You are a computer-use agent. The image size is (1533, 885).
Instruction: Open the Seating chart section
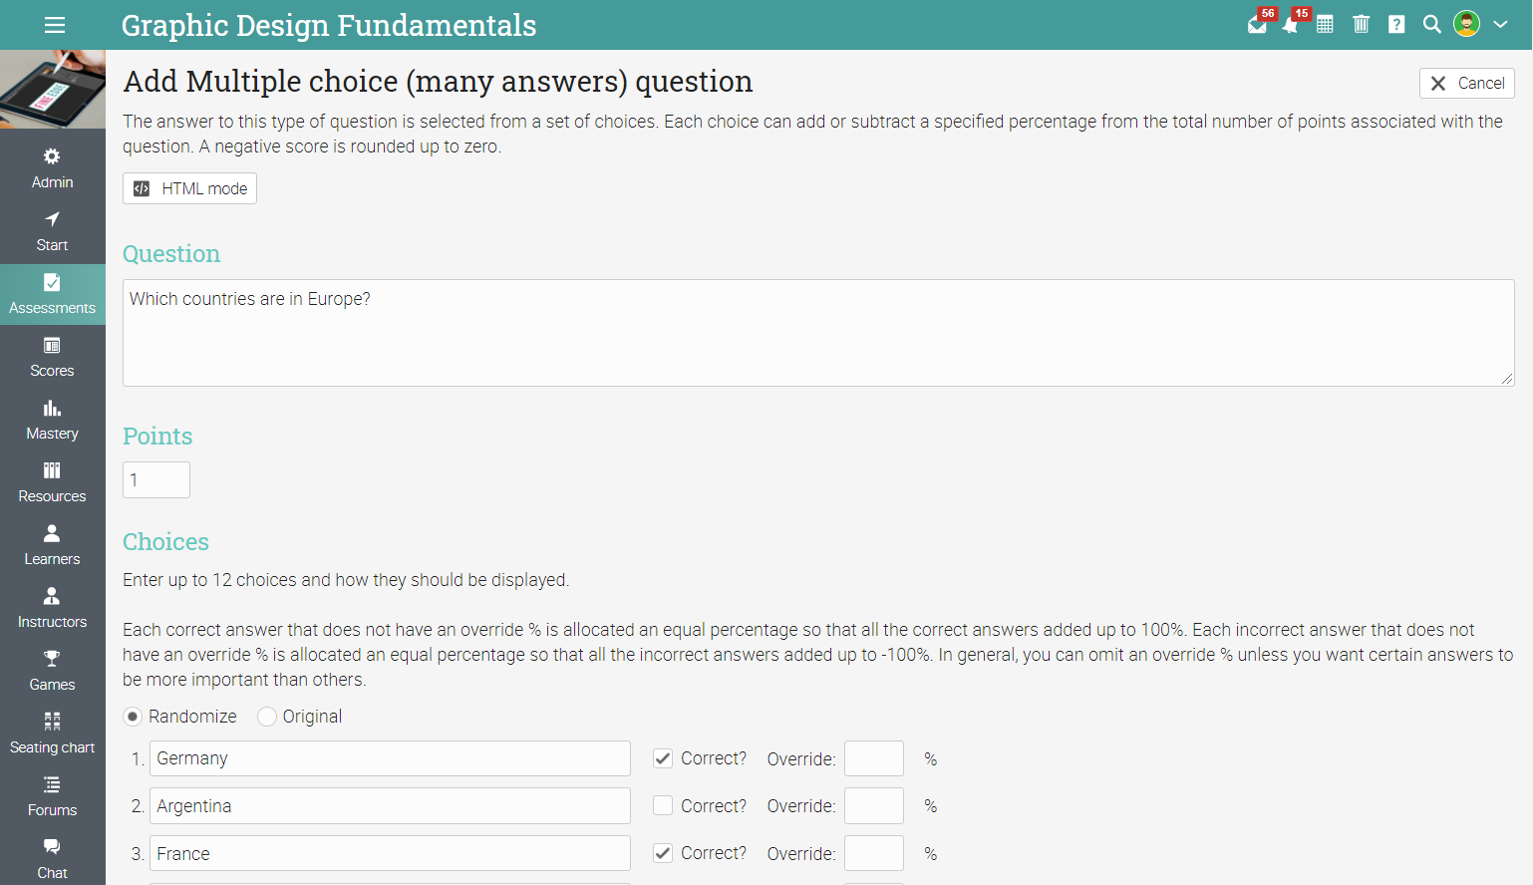coord(52,734)
